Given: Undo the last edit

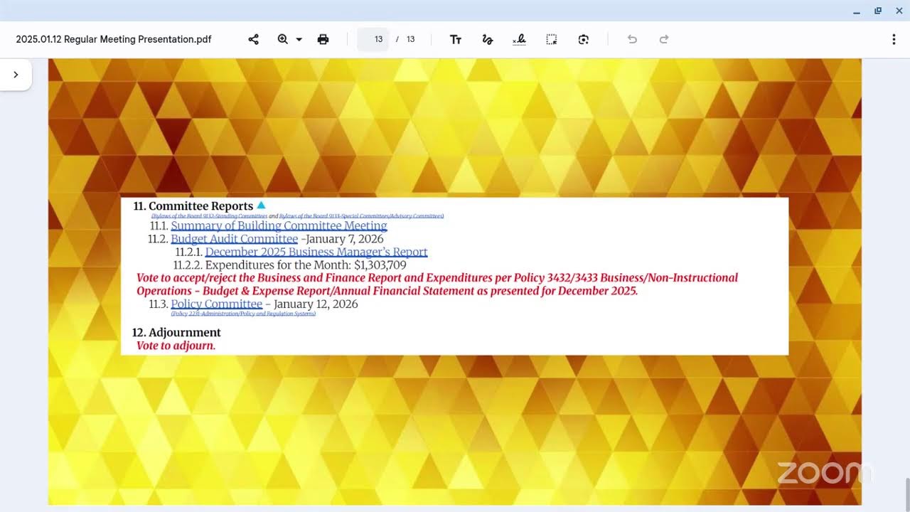Looking at the screenshot, I should (632, 40).
